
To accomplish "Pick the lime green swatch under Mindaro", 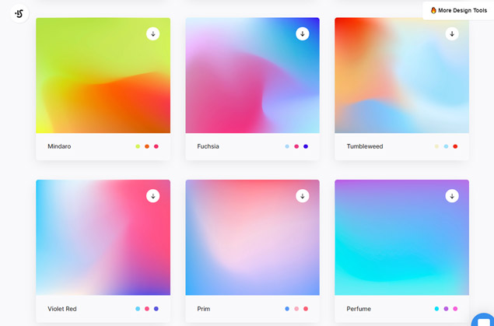I will click(x=138, y=146).
